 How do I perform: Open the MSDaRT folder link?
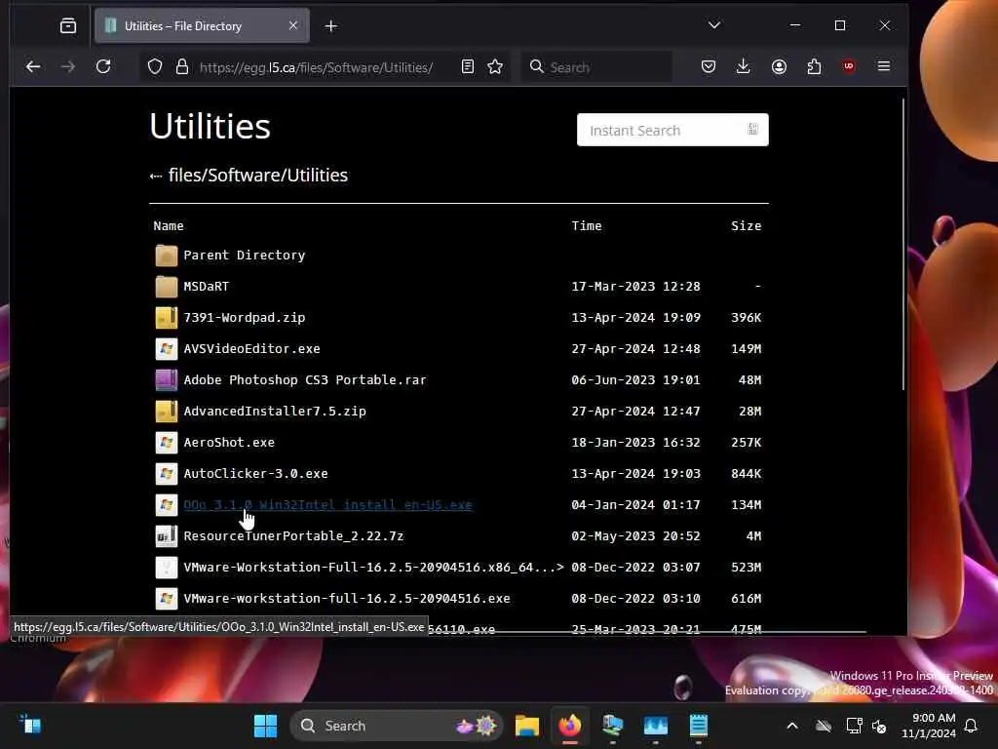click(x=207, y=287)
